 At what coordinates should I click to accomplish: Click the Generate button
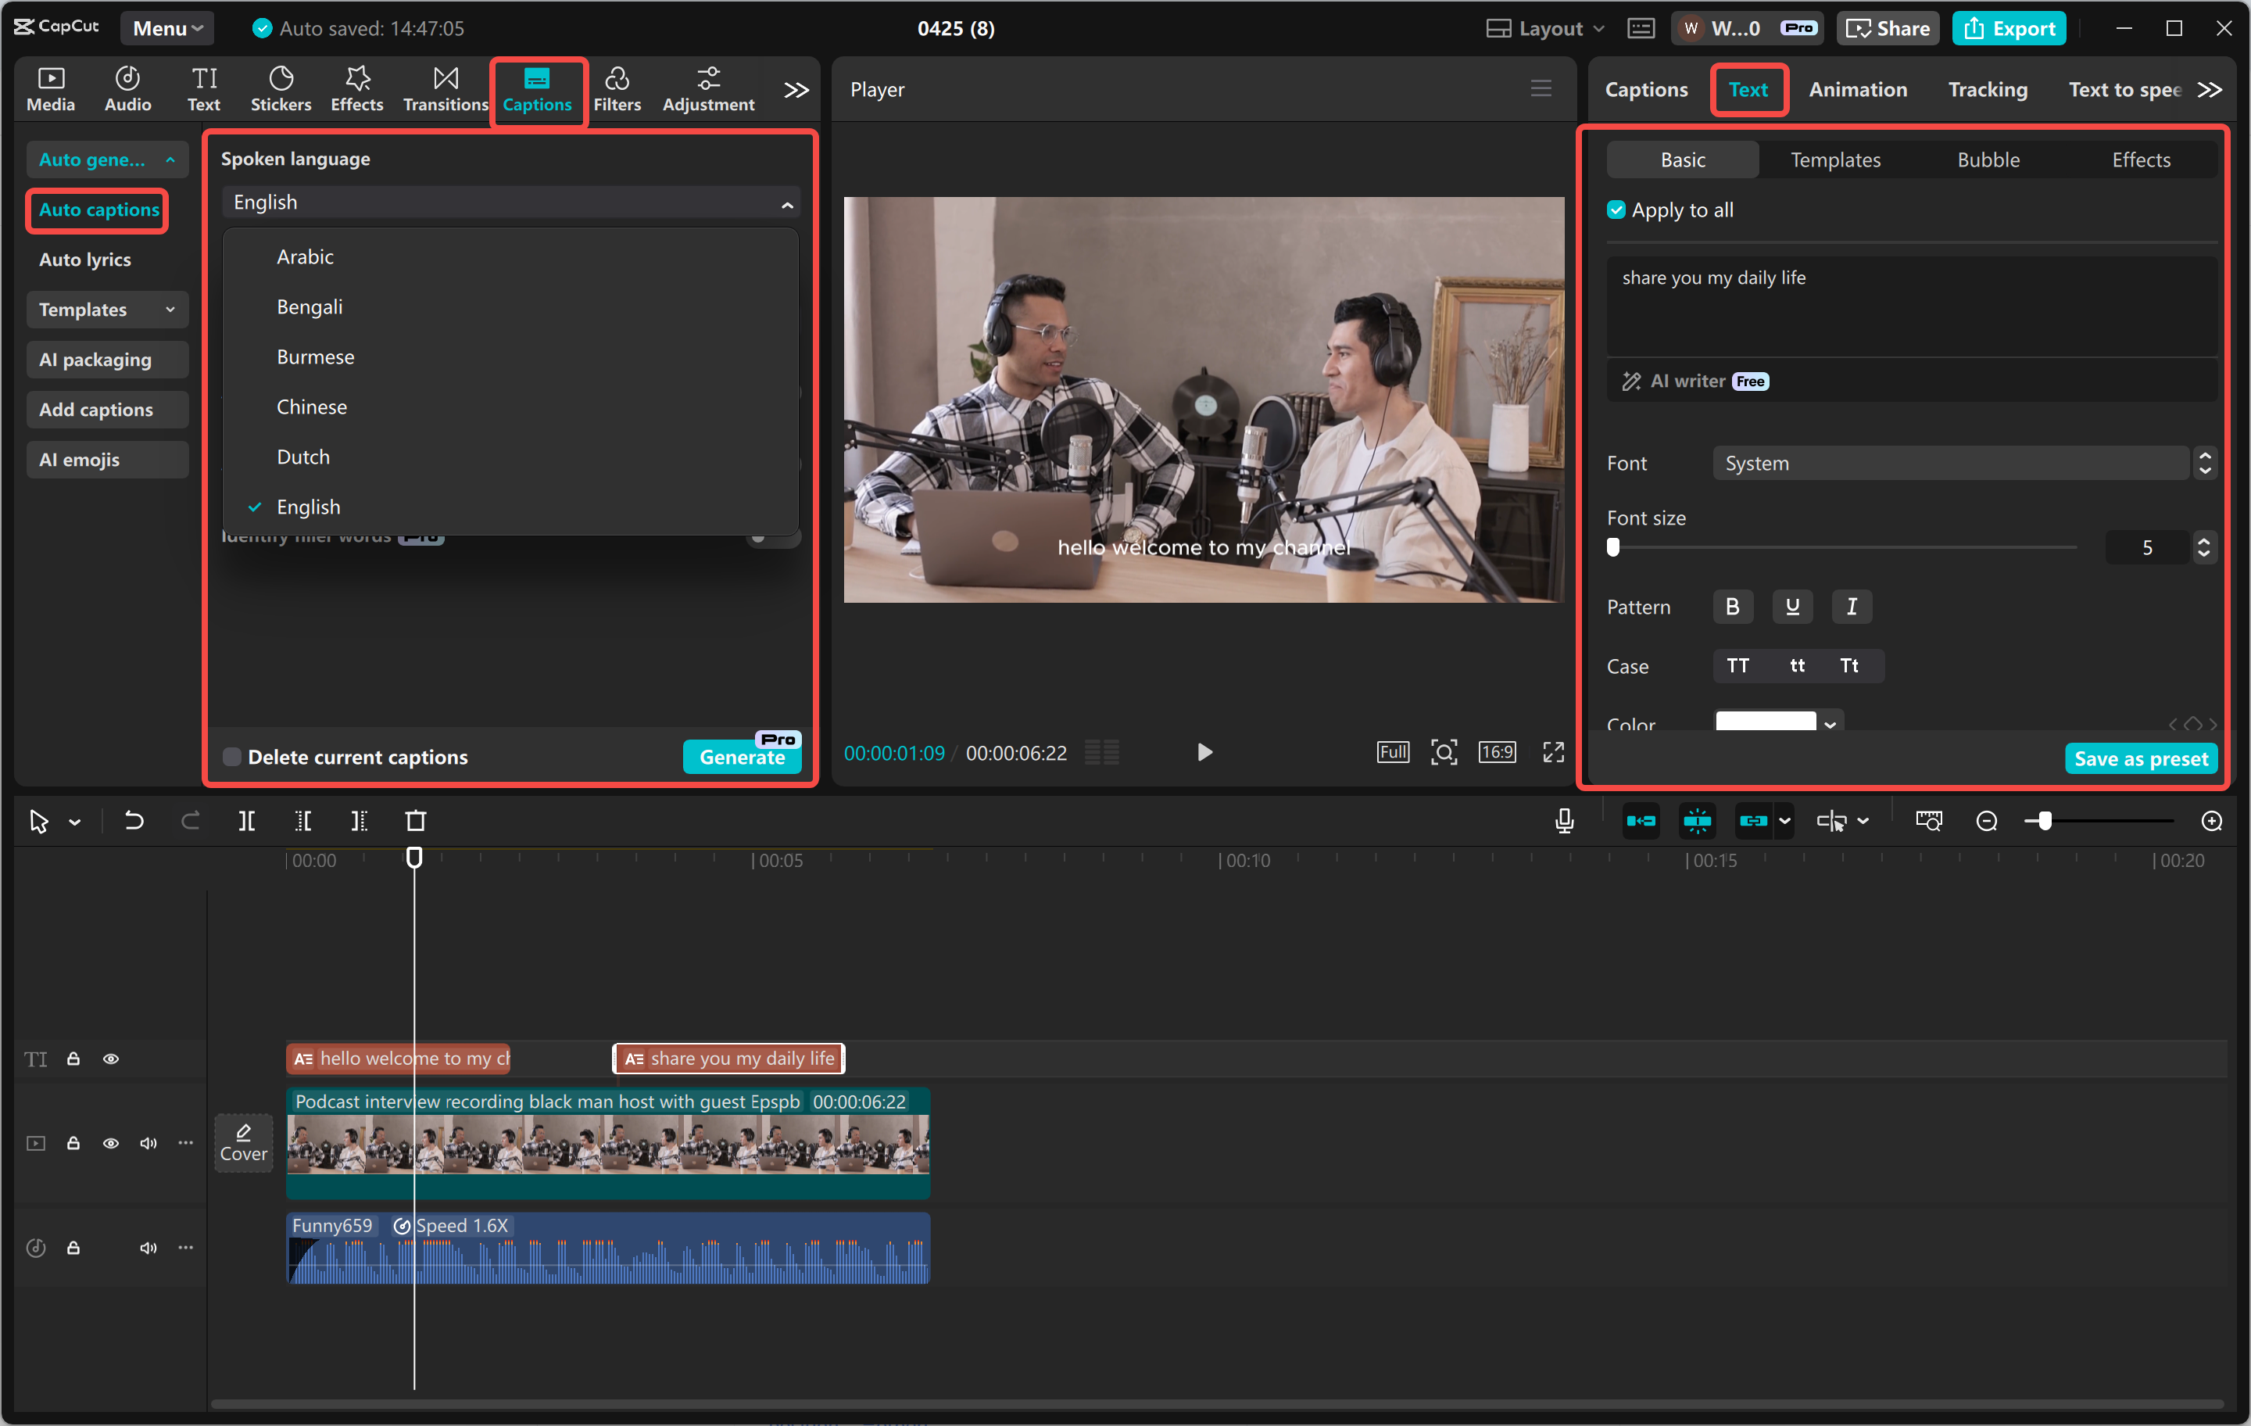[x=741, y=758]
